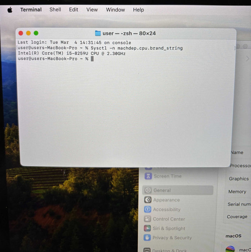Open the Window menu
251x252 pixels.
tap(115, 10)
